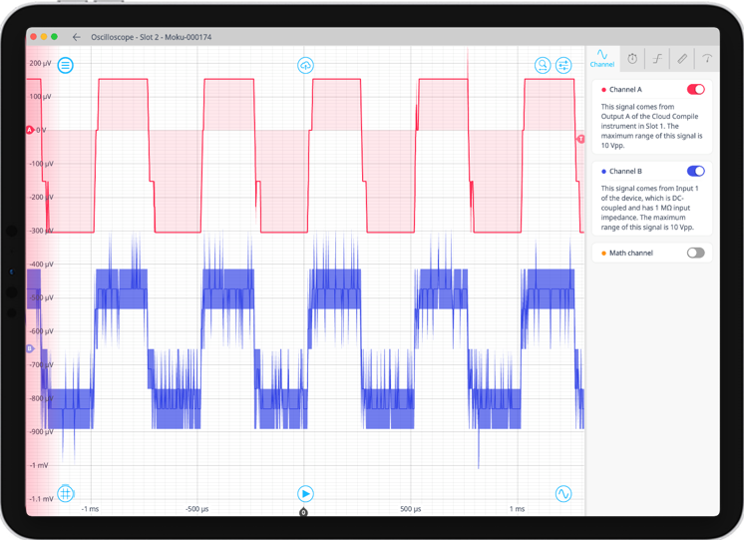
Task: Toggle Channel B off
Action: tap(695, 171)
